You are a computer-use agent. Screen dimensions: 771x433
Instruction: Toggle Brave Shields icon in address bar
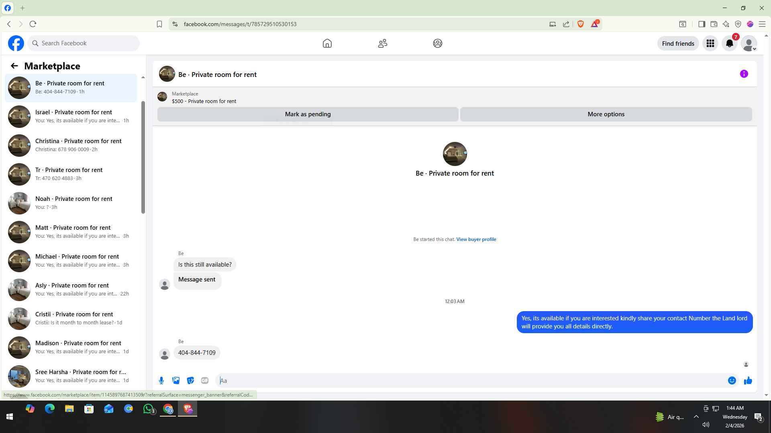pos(580,24)
